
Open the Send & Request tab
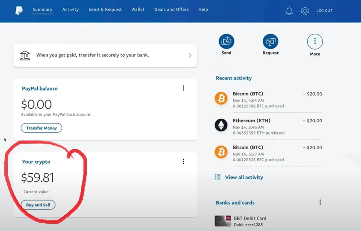pos(105,10)
